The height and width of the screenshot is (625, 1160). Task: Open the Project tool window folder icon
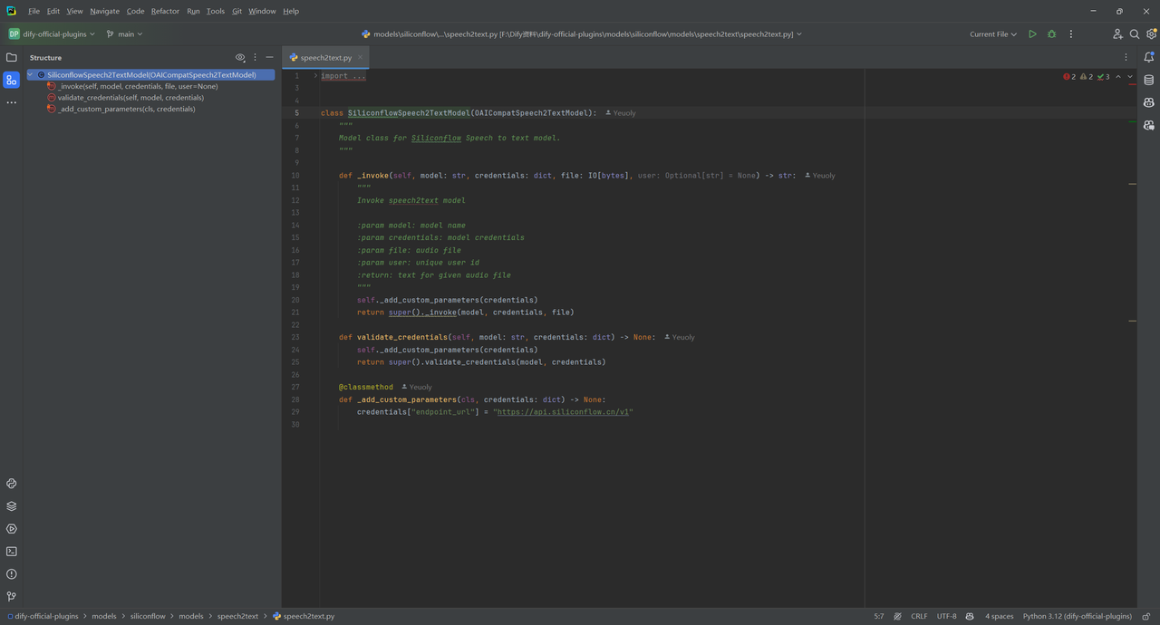tap(11, 57)
